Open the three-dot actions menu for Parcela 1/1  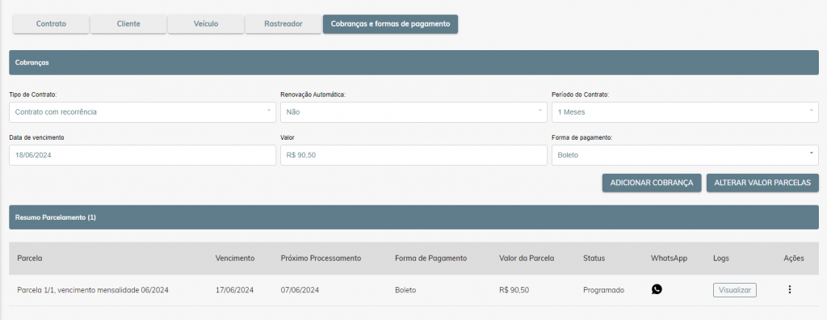(789, 289)
